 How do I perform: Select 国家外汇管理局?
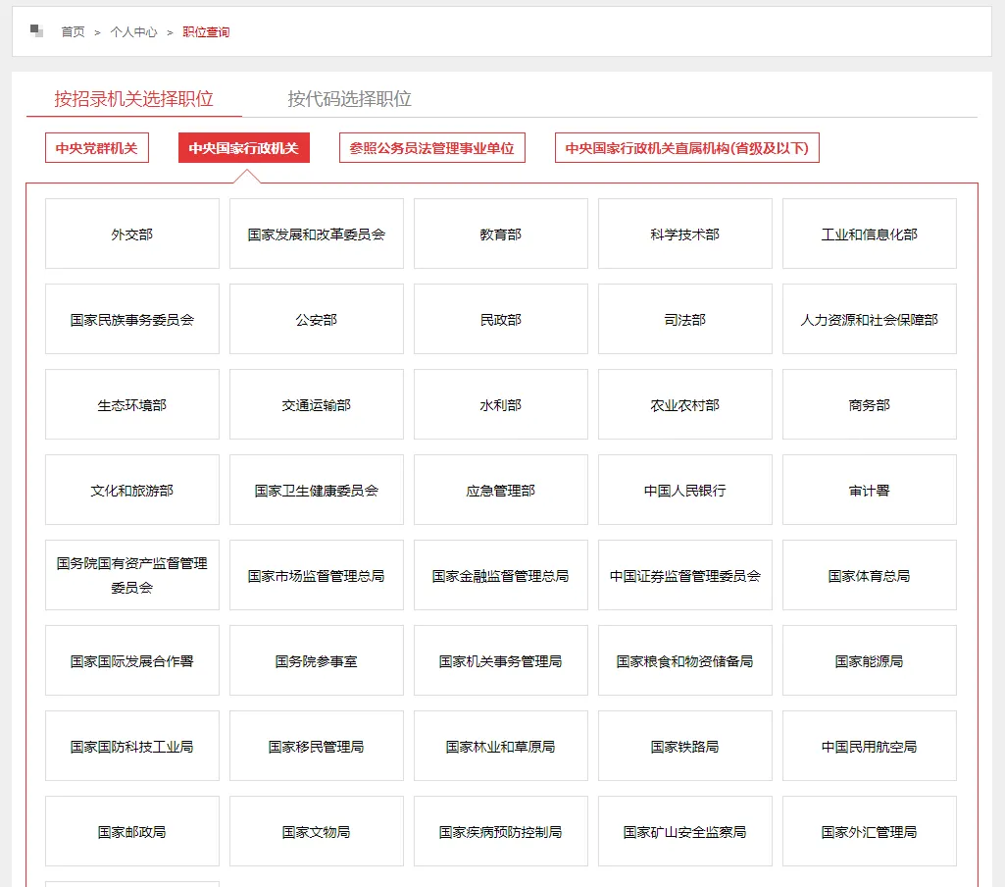click(x=869, y=831)
